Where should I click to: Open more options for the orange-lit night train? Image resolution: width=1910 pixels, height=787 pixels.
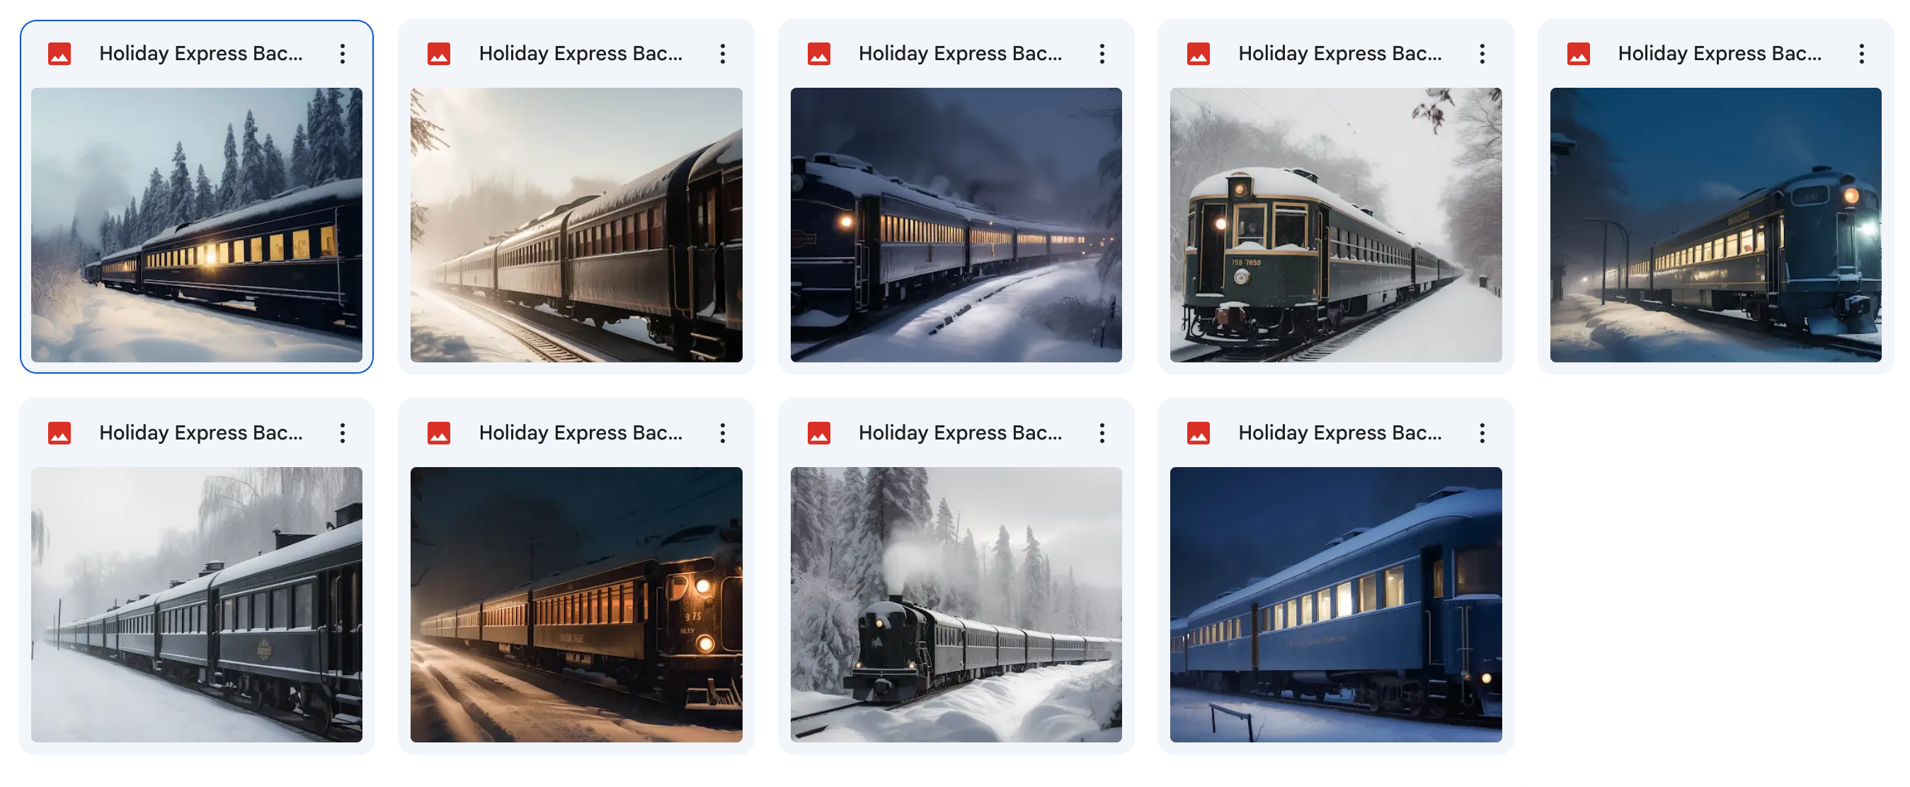click(722, 432)
